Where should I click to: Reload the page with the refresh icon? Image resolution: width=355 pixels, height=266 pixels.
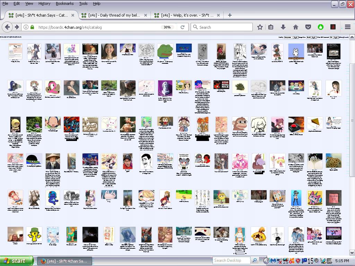coord(183,27)
